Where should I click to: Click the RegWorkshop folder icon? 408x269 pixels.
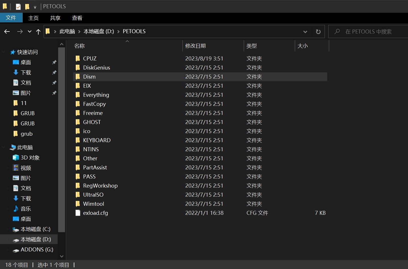(x=78, y=186)
